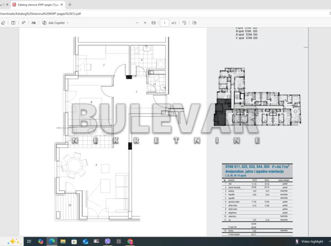
Task: Select the Erase tool in PDF toolbar
Action: click(x=3, y=22)
